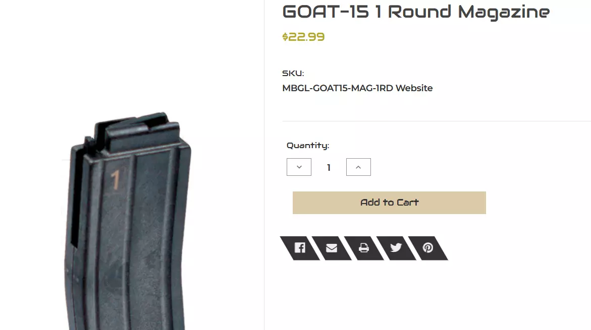
Task: Decrease quantity with down chevron
Action: pyautogui.click(x=299, y=167)
